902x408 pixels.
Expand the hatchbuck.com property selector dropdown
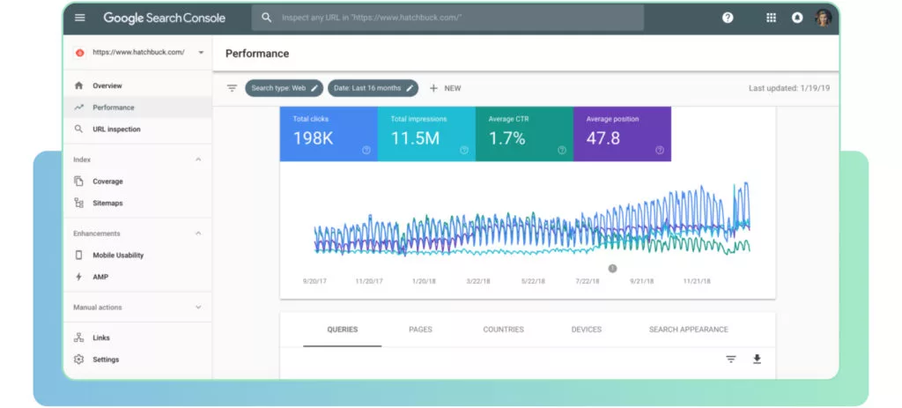(201, 52)
